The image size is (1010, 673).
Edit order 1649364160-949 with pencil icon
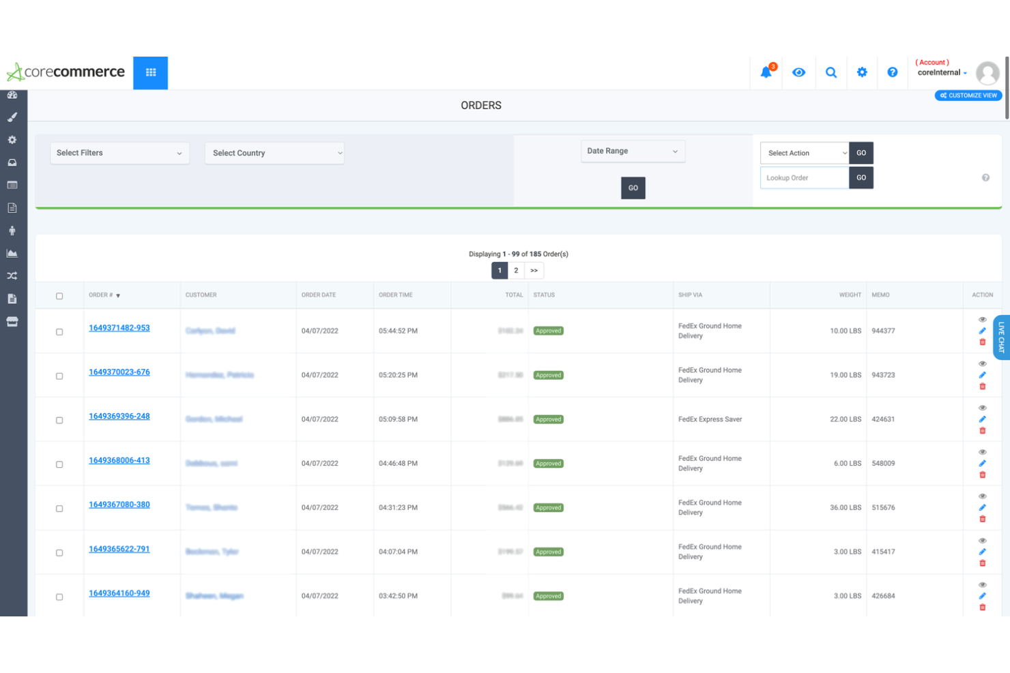tap(983, 596)
